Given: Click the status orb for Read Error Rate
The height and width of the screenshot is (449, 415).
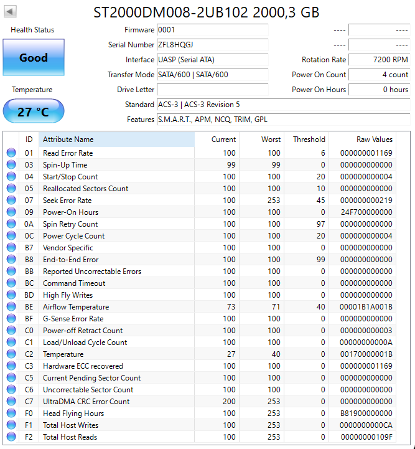Looking at the screenshot, I should (11, 153).
